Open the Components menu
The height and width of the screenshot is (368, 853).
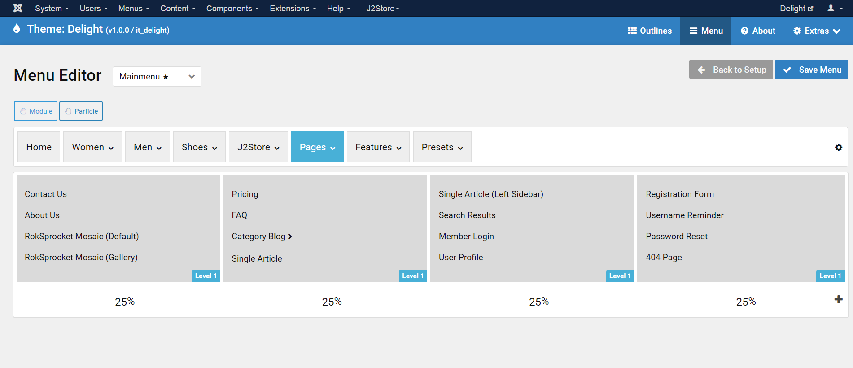(x=232, y=8)
